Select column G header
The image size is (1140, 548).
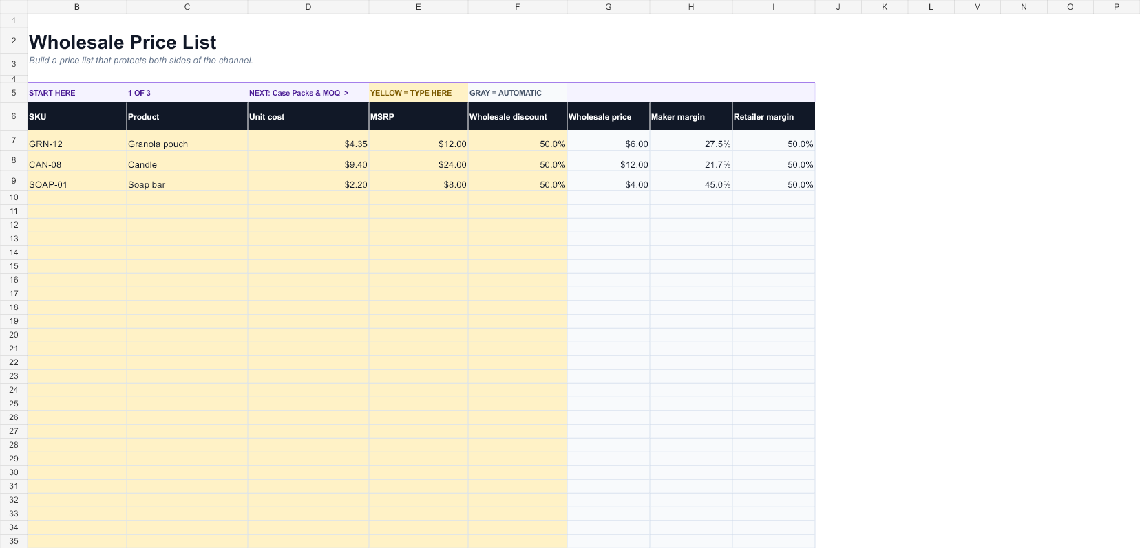click(x=609, y=7)
